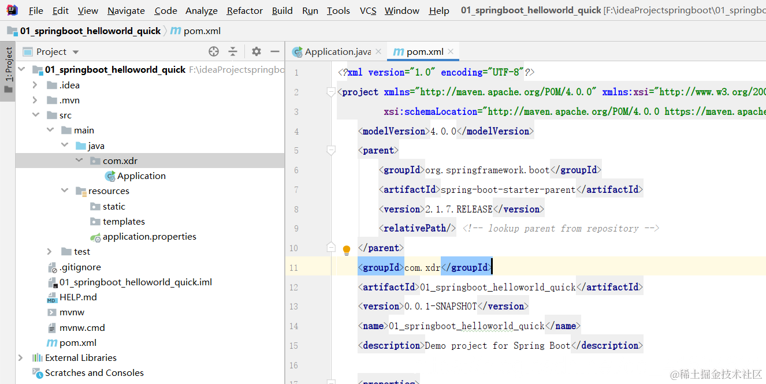Expand the .idea folder
The image size is (766, 384).
pos(35,85)
